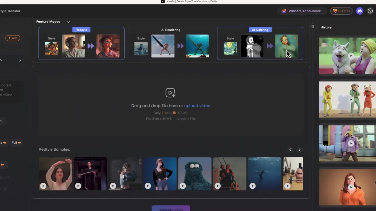
Task: Click the AI Rendering underwater result image
Action: tap(197, 46)
